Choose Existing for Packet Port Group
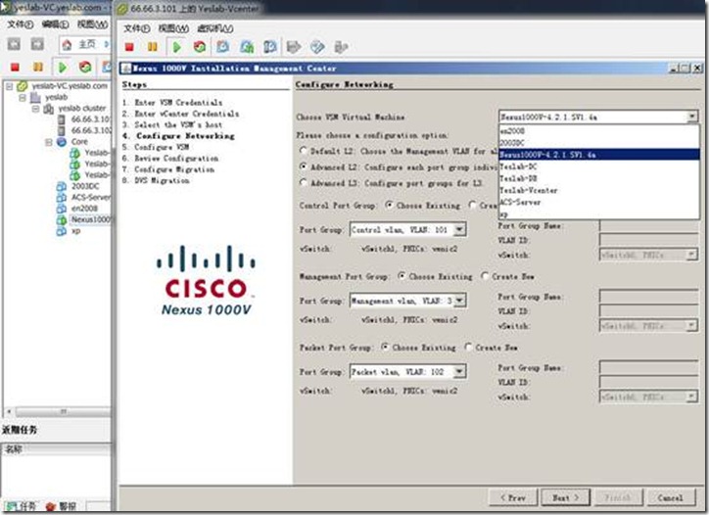 point(385,347)
